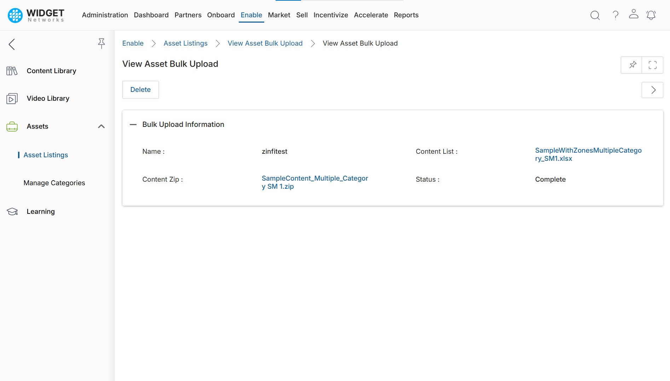This screenshot has height=381, width=670.
Task: Collapse sidebar using the back arrow
Action: 12,44
